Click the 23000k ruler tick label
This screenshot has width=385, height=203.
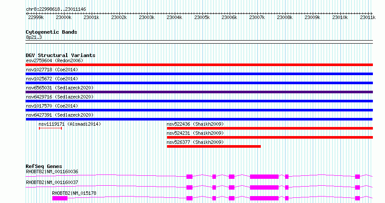(64, 17)
